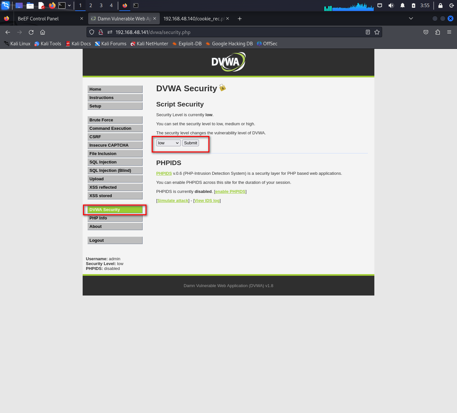
Task: Click the lock screen icon
Action: 440,6
